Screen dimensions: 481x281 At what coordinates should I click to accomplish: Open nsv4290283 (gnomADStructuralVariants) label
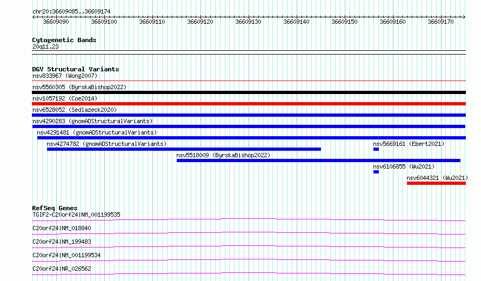tap(92, 121)
